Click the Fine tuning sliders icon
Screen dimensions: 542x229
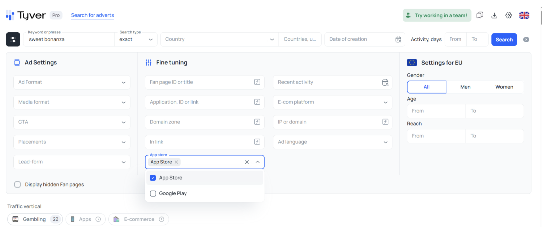click(148, 63)
